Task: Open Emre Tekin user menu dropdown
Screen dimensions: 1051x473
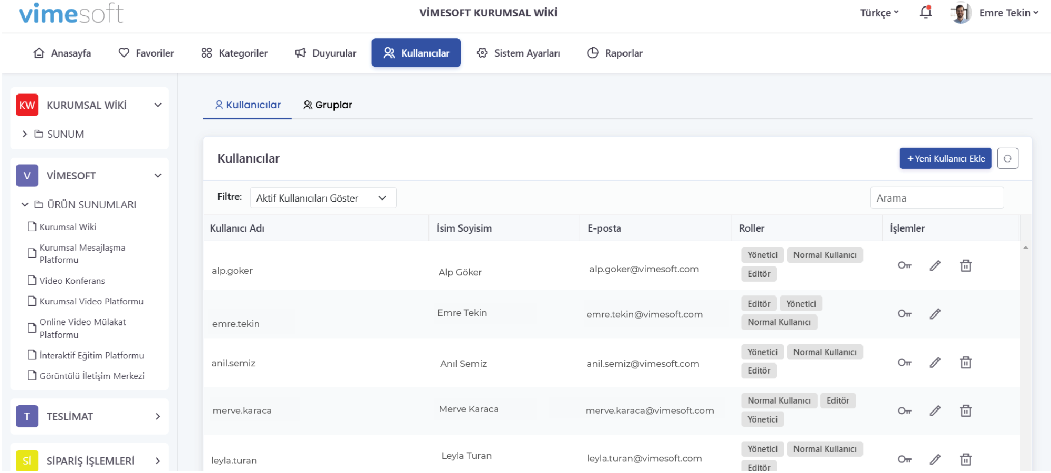Action: click(1008, 13)
